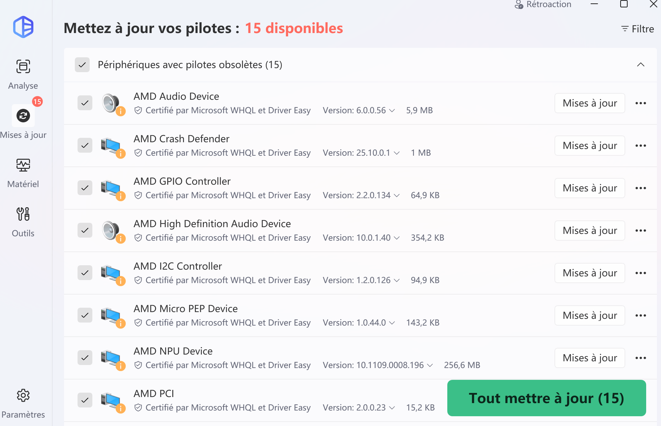
Task: Click the Driver Easy logo icon
Action: (23, 27)
